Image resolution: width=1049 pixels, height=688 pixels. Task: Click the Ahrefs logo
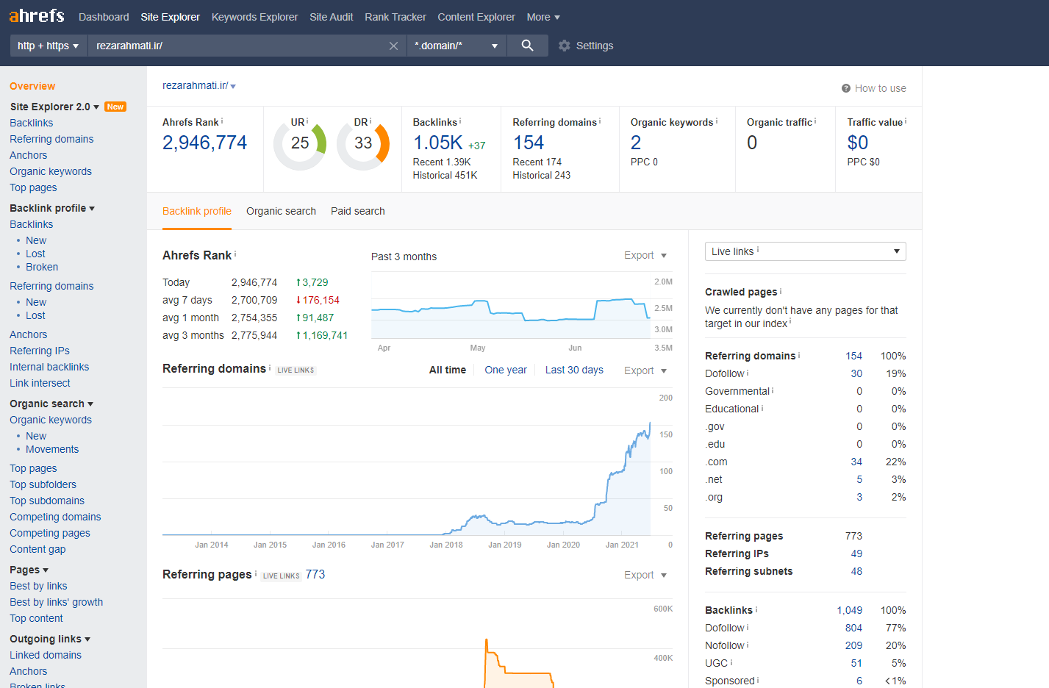pyautogui.click(x=37, y=15)
